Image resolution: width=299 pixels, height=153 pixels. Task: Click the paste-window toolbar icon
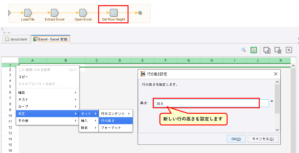[x=278, y=50]
